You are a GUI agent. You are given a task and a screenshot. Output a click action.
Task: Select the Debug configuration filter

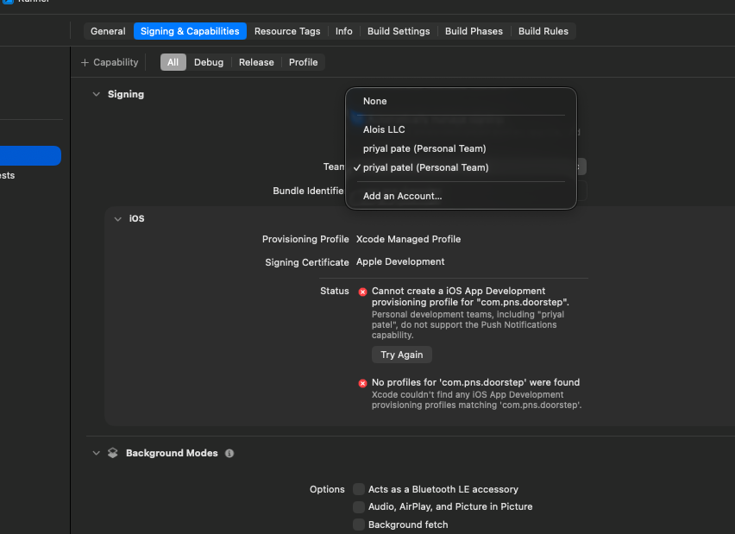point(209,62)
